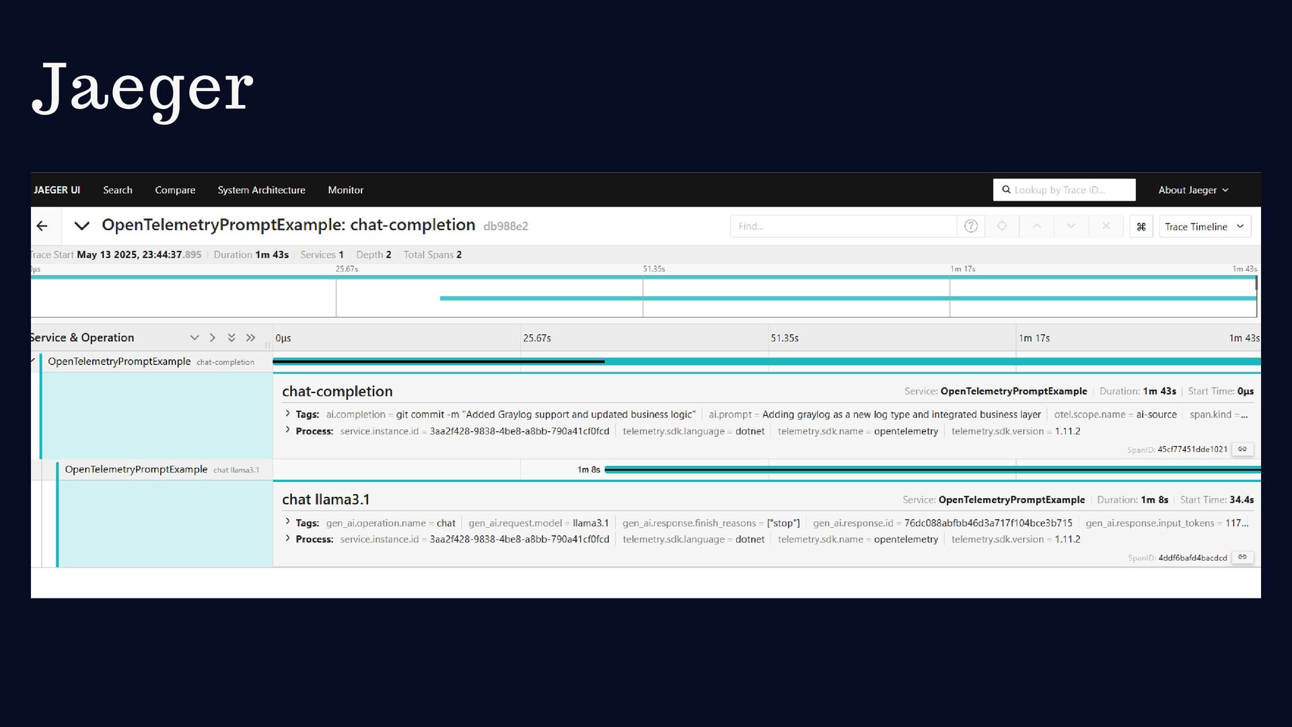Click the keyboard shortcuts command icon

pyautogui.click(x=1141, y=227)
